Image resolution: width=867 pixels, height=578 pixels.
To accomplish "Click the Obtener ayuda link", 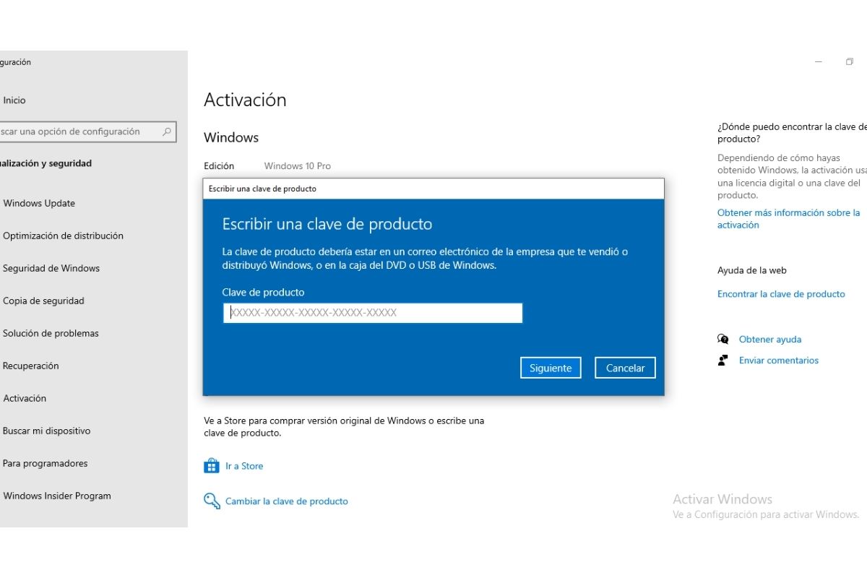I will pyautogui.click(x=770, y=339).
